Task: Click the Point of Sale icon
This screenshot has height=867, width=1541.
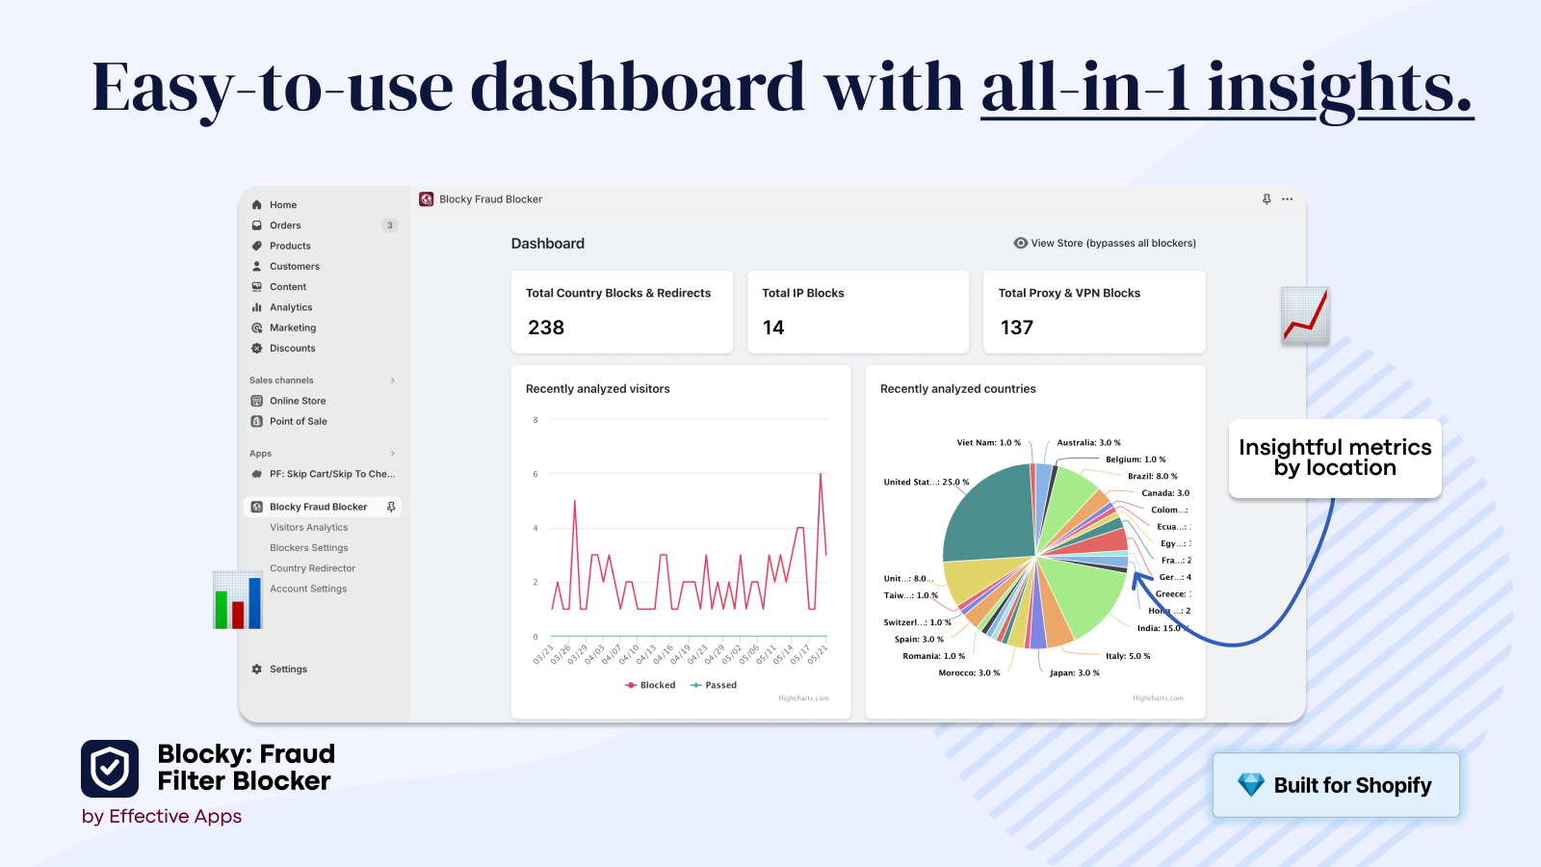Action: [x=257, y=421]
